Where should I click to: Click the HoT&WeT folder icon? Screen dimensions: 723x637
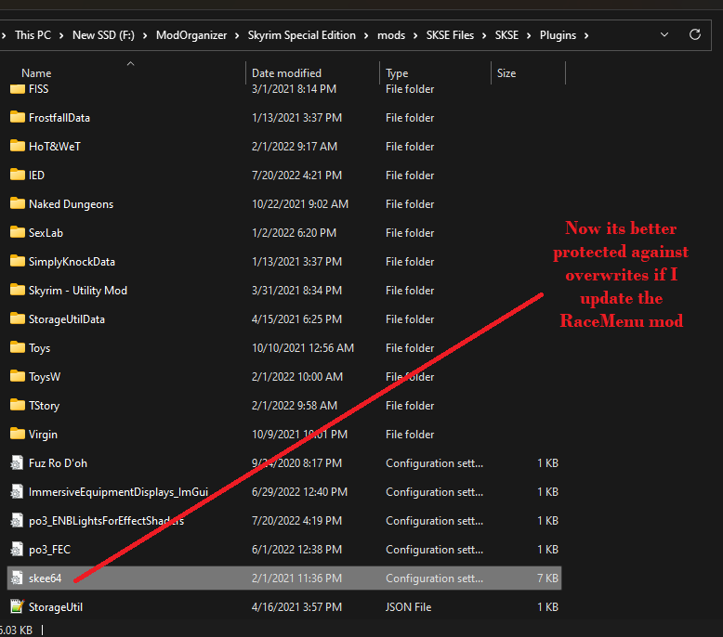click(x=18, y=146)
